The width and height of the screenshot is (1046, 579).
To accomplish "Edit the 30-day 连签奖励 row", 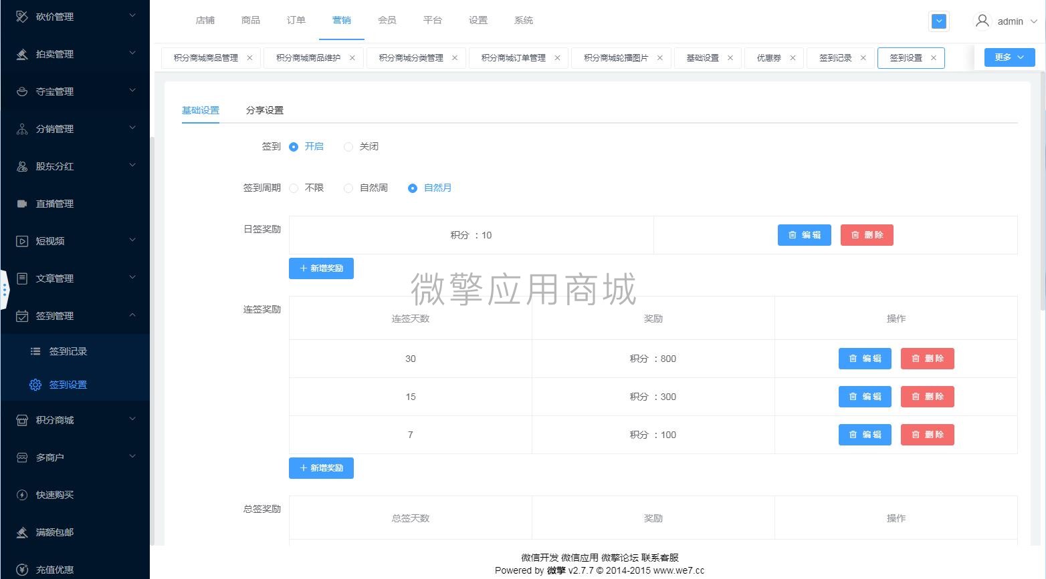I will click(x=865, y=359).
